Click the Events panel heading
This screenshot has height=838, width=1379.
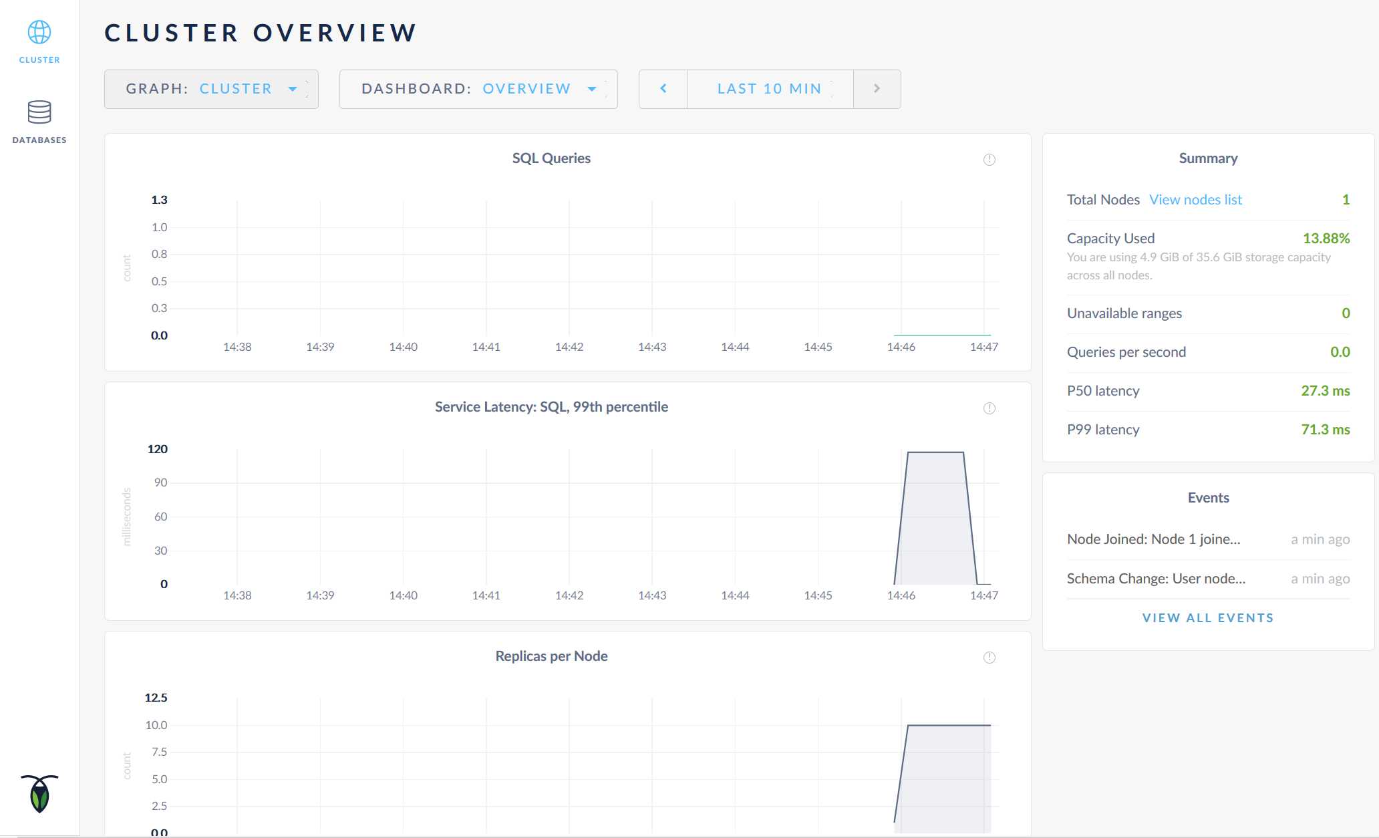coord(1208,498)
